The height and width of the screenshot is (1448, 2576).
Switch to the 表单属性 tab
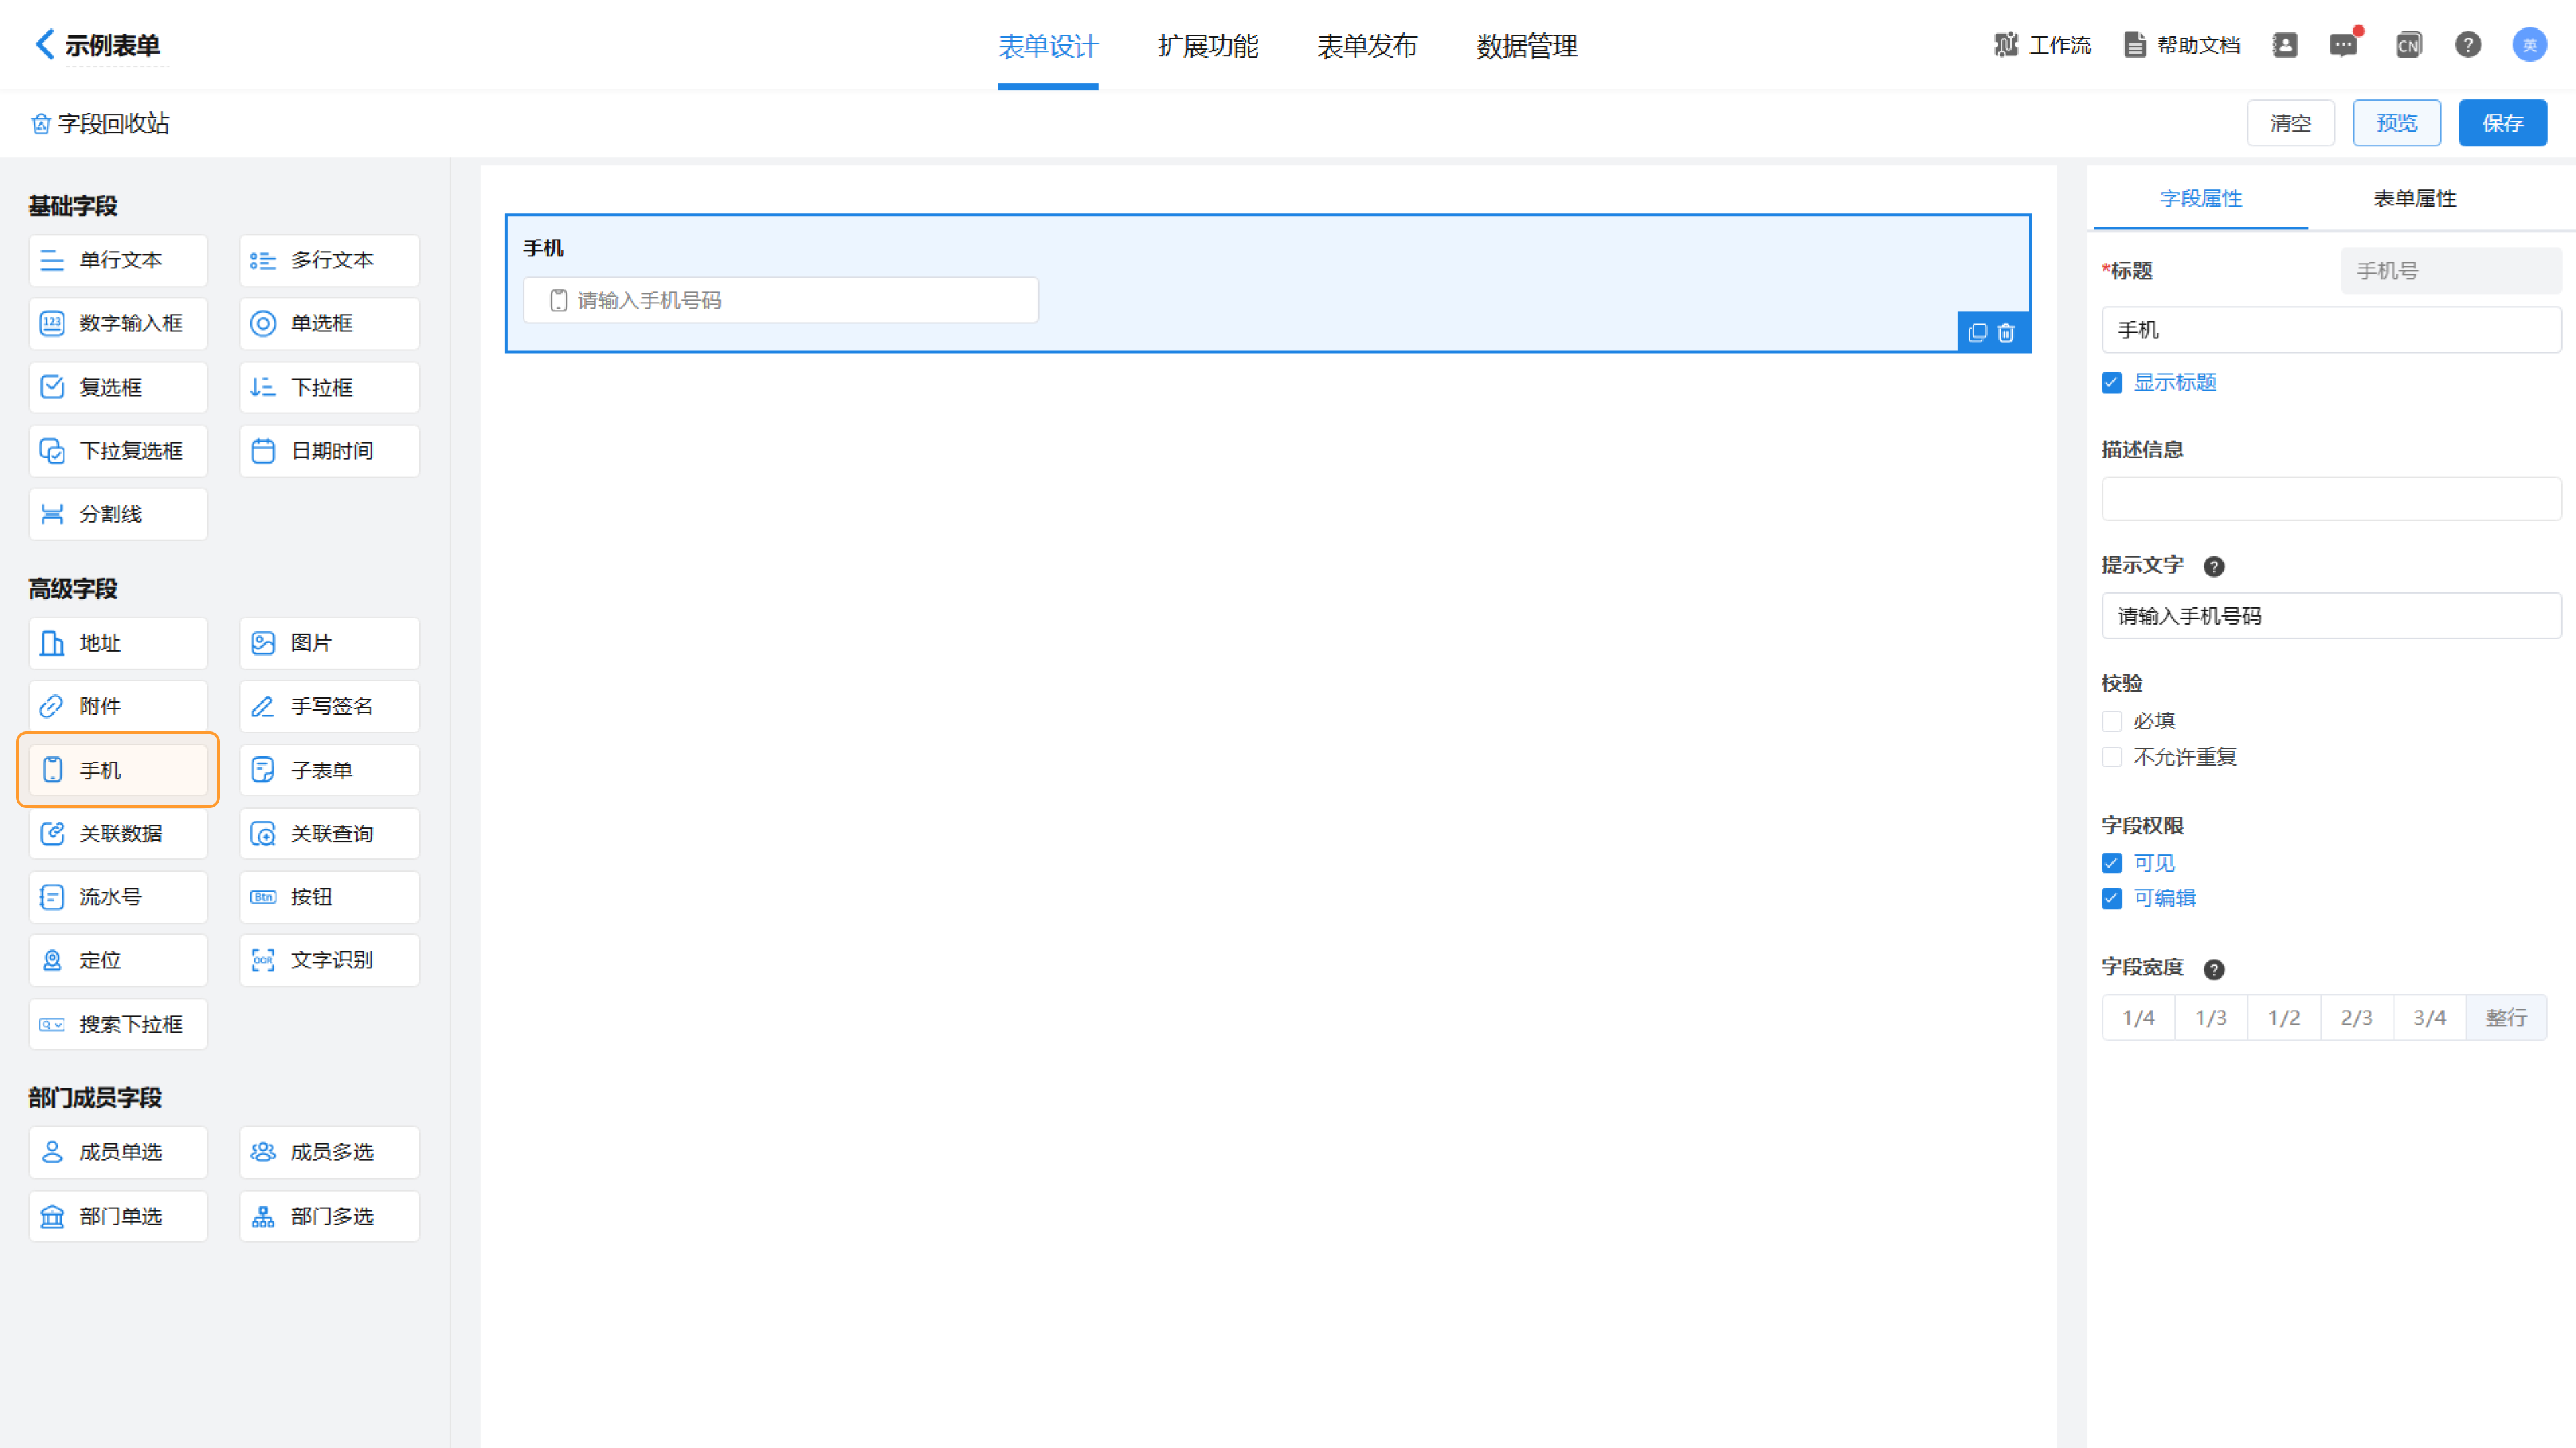(x=2414, y=198)
